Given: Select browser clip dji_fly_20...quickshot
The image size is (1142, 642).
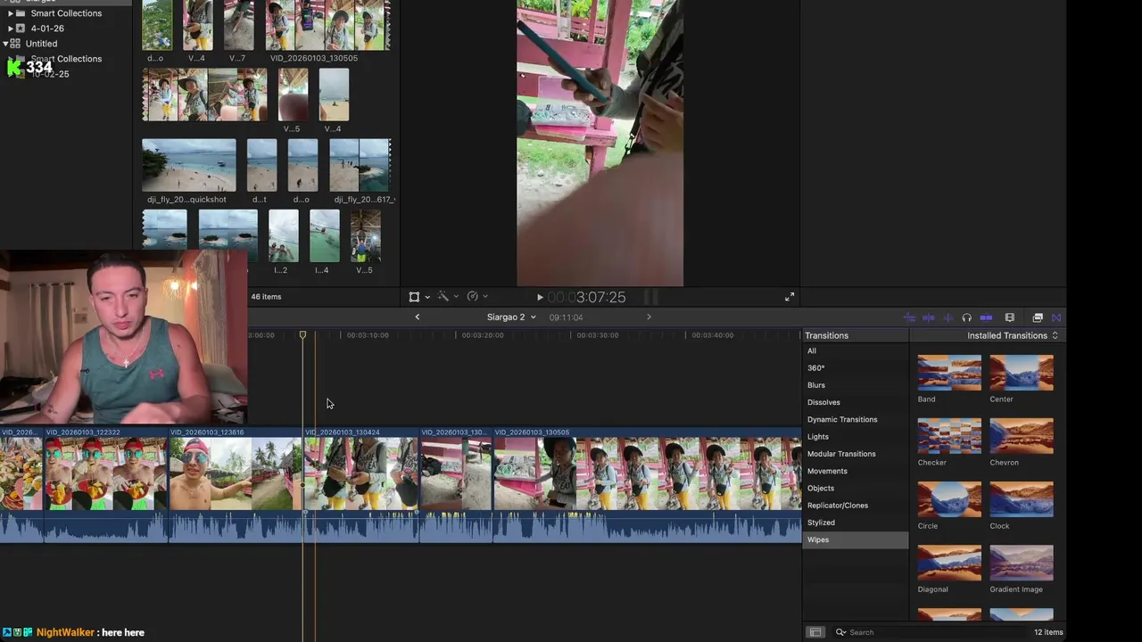Looking at the screenshot, I should [189, 165].
